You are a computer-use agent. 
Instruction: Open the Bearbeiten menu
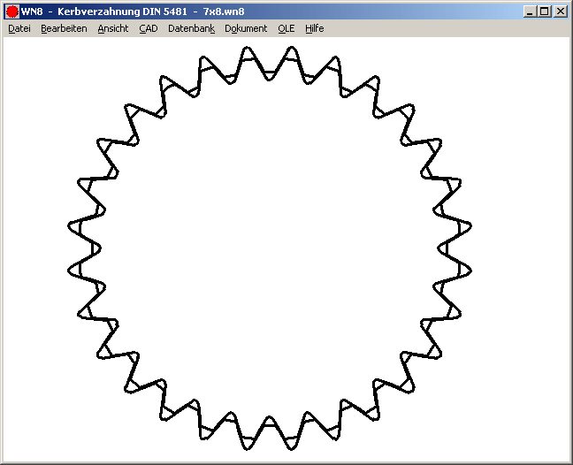(64, 28)
